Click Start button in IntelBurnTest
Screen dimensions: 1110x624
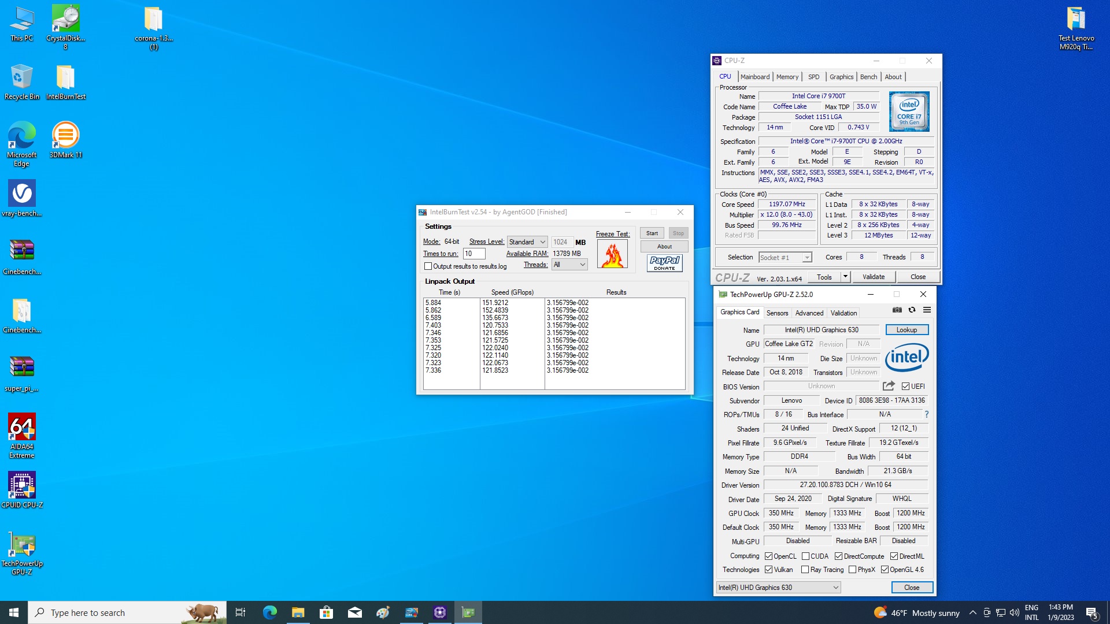pyautogui.click(x=652, y=233)
